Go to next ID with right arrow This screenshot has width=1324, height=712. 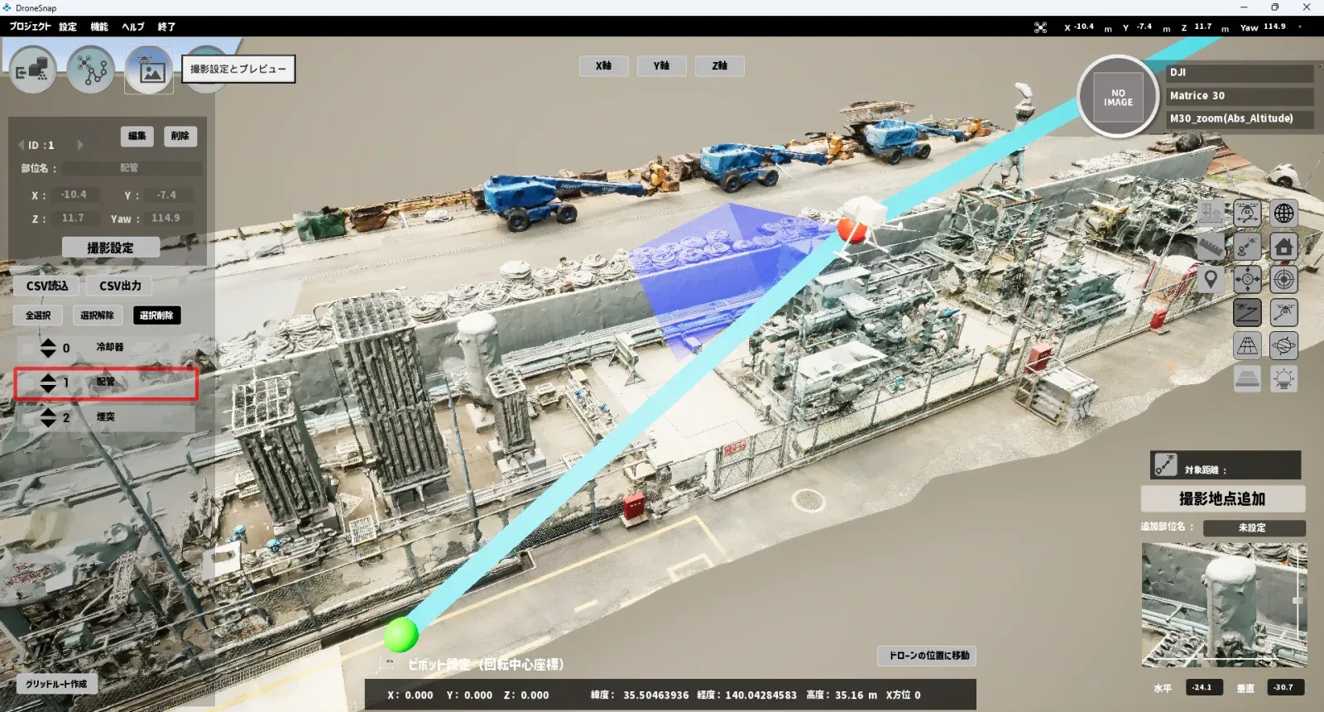[80, 145]
